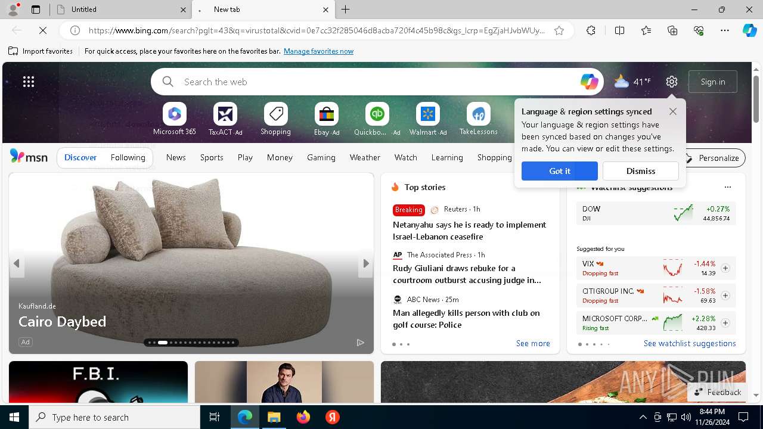The height and width of the screenshot is (429, 763).
Task: Open tab actions menu icon
Action: coord(36,10)
